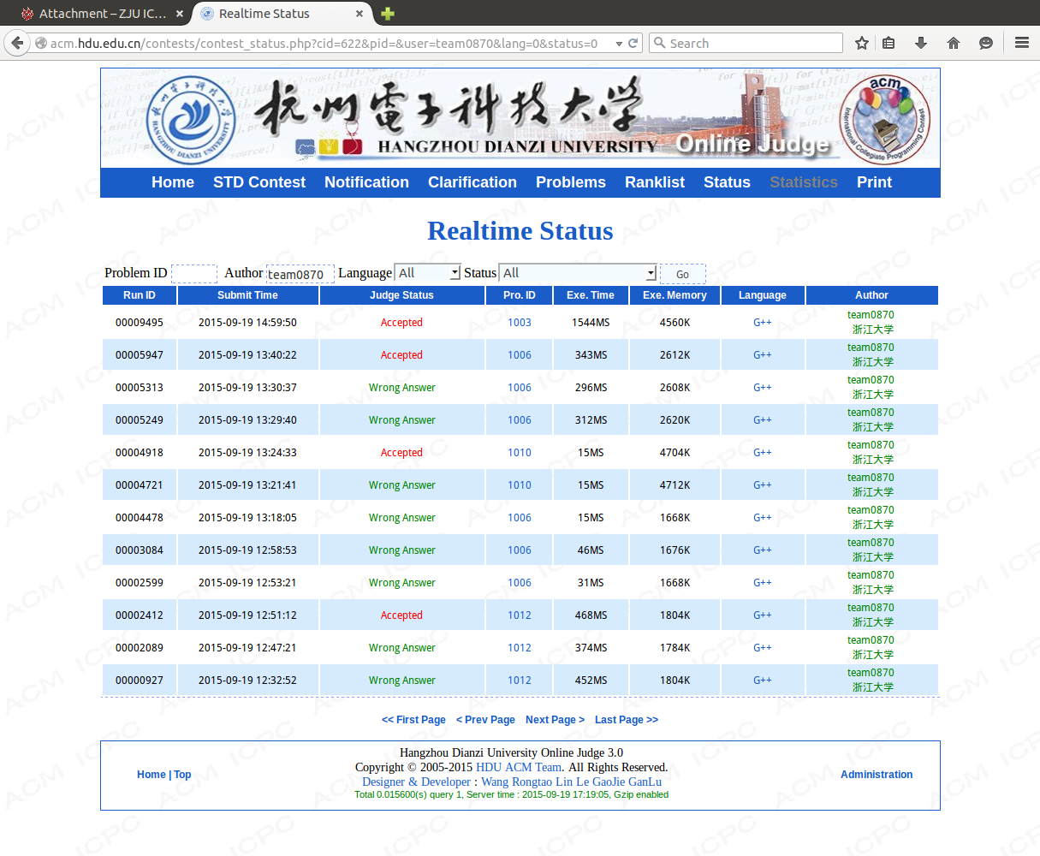The height and width of the screenshot is (856, 1040).
Task: Go to Next Page of results
Action: point(555,720)
